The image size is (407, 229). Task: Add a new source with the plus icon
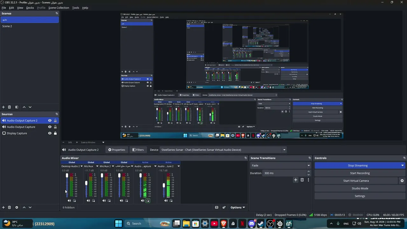[3, 207]
